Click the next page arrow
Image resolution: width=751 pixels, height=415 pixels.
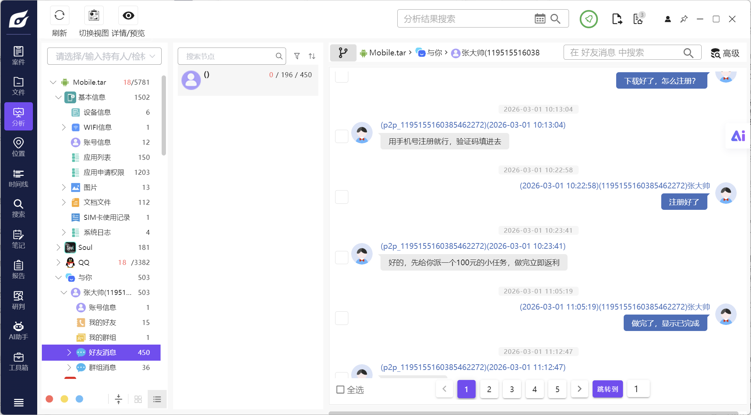click(580, 389)
